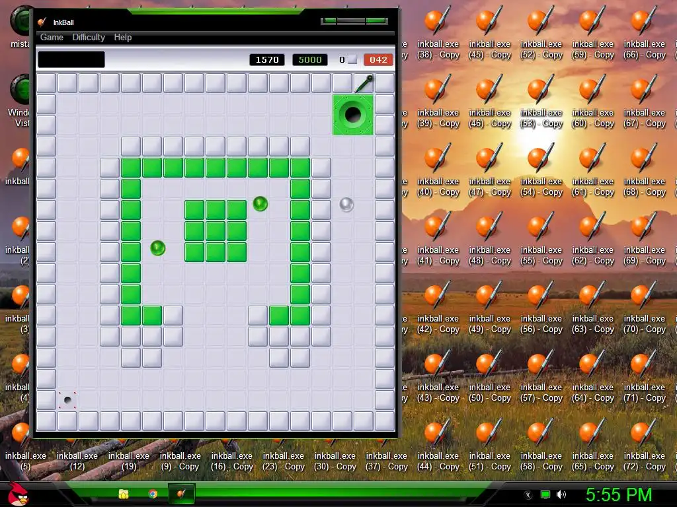Open inkball.exe (9) - Copy desktop icon
The image size is (677, 507).
click(180, 457)
